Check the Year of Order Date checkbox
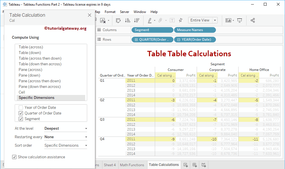Screen dimensions: 285x169 tap(21, 107)
